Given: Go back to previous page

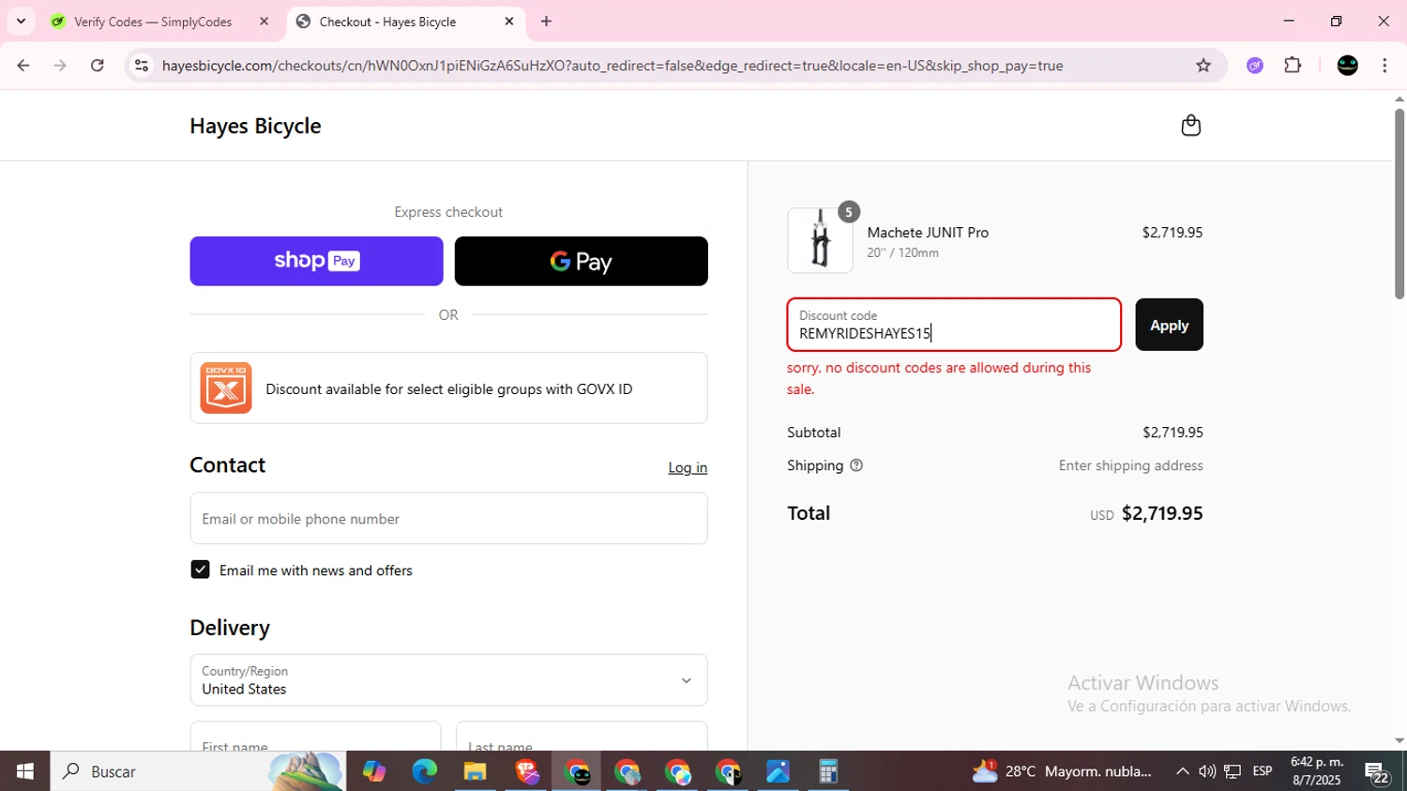Looking at the screenshot, I should point(23,66).
